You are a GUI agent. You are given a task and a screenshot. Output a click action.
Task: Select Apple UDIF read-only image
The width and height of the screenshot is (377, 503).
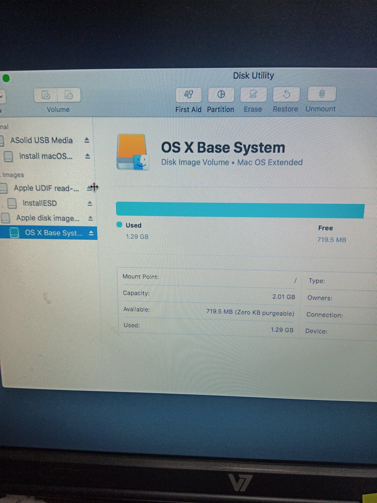tap(46, 188)
